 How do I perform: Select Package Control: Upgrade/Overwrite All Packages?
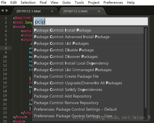coord(88,83)
